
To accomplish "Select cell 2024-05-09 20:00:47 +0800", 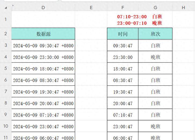I will pos(43,103).
